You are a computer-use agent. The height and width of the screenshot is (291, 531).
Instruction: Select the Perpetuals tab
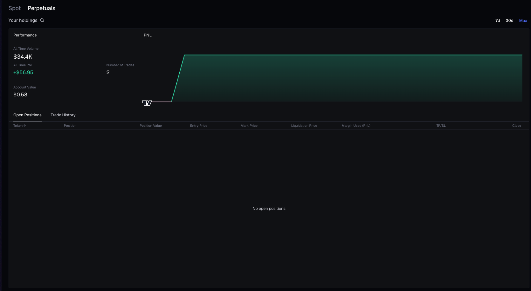coord(41,8)
